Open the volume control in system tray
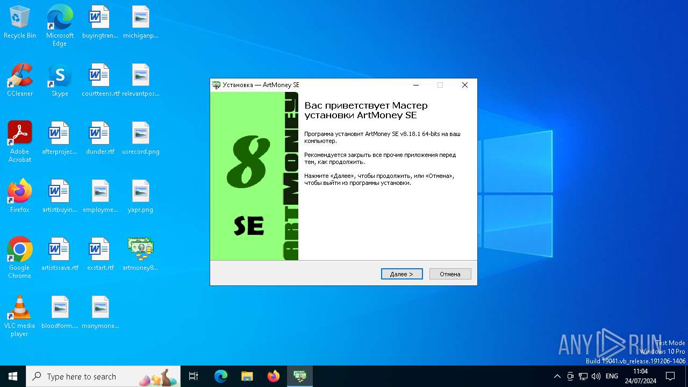688x387 pixels. tap(596, 376)
